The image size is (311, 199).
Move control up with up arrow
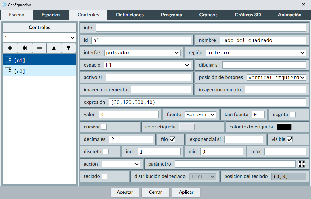54,48
